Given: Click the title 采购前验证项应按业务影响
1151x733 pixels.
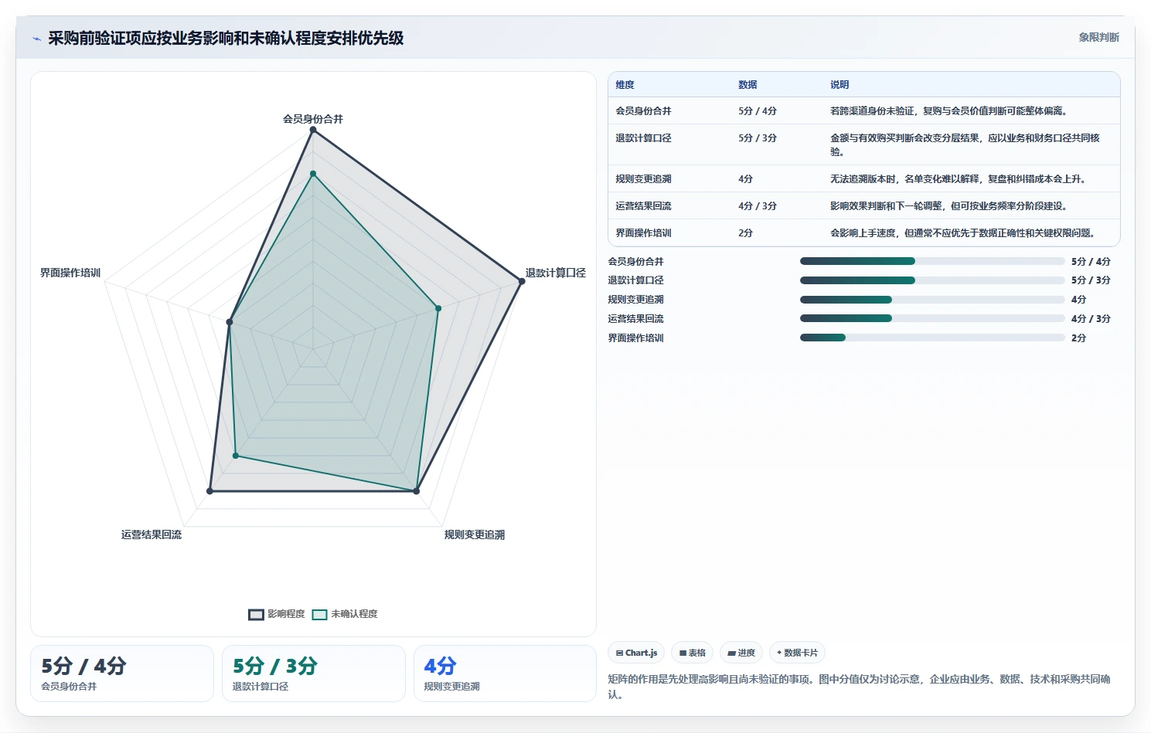Looking at the screenshot, I should click(226, 38).
